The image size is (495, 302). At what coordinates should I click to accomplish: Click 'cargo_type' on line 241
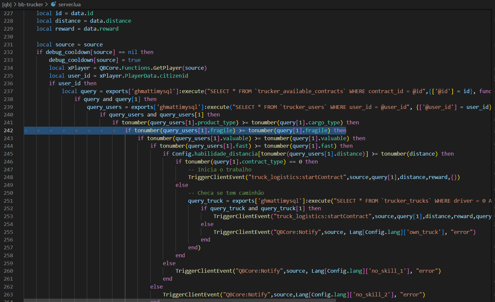point(324,122)
